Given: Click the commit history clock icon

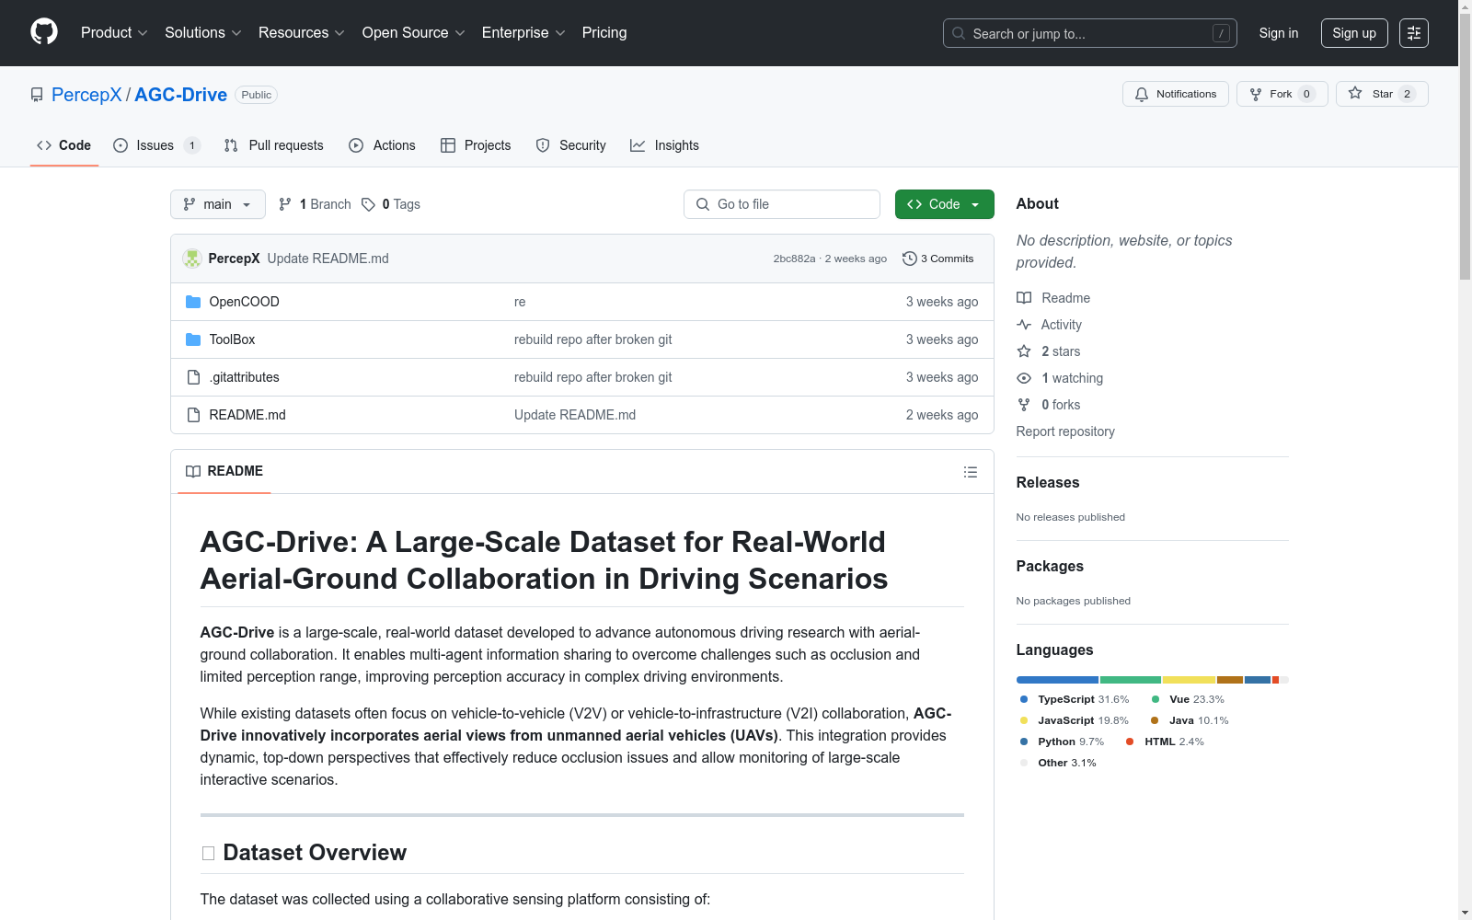Looking at the screenshot, I should pyautogui.click(x=909, y=259).
